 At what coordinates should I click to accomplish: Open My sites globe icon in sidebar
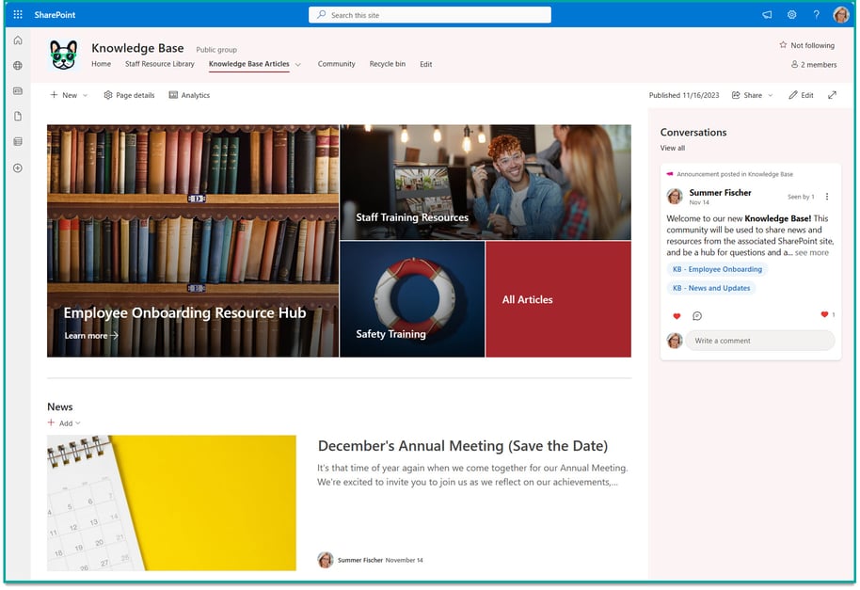(17, 67)
